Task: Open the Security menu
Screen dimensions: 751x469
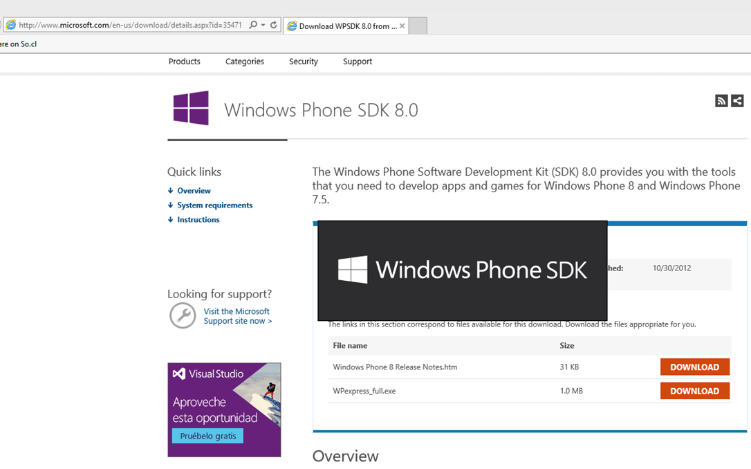Action: coord(303,61)
